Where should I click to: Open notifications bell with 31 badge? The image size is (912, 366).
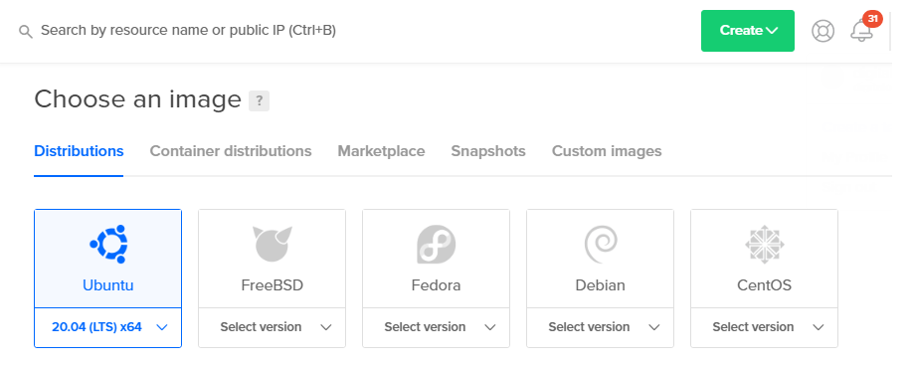pos(862,29)
